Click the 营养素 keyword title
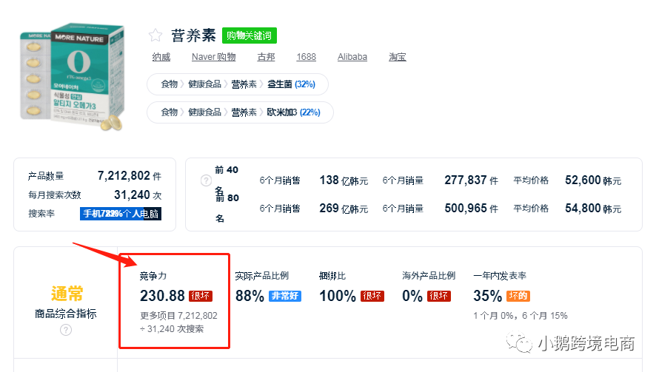Viewport: 656px width, 372px height. [193, 35]
